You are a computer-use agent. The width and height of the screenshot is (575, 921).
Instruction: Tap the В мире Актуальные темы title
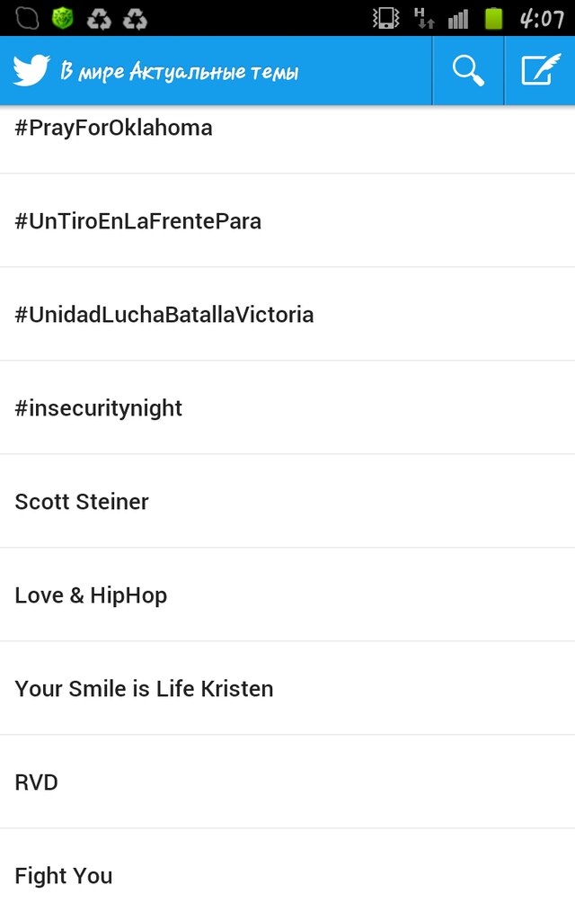(x=180, y=72)
